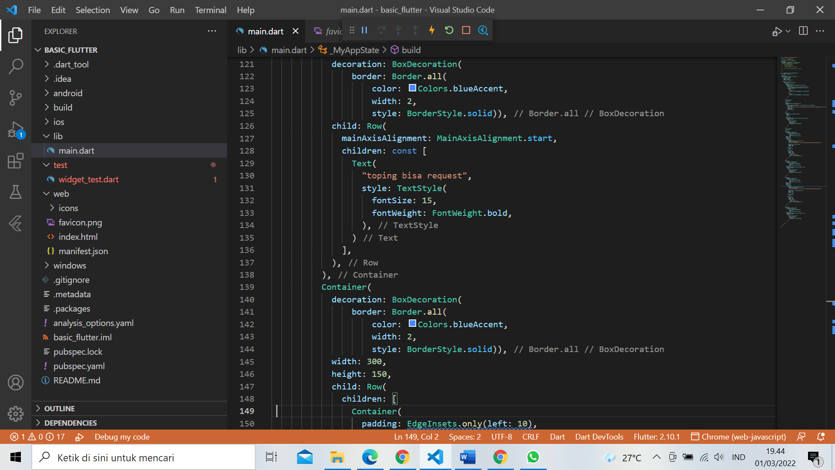The width and height of the screenshot is (835, 470).
Task: Open the Terminal menu
Action: (x=210, y=10)
